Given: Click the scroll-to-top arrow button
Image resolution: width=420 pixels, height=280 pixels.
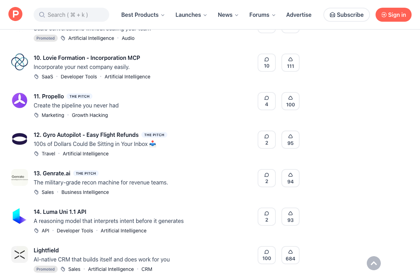Looking at the screenshot, I should pyautogui.click(x=374, y=263).
